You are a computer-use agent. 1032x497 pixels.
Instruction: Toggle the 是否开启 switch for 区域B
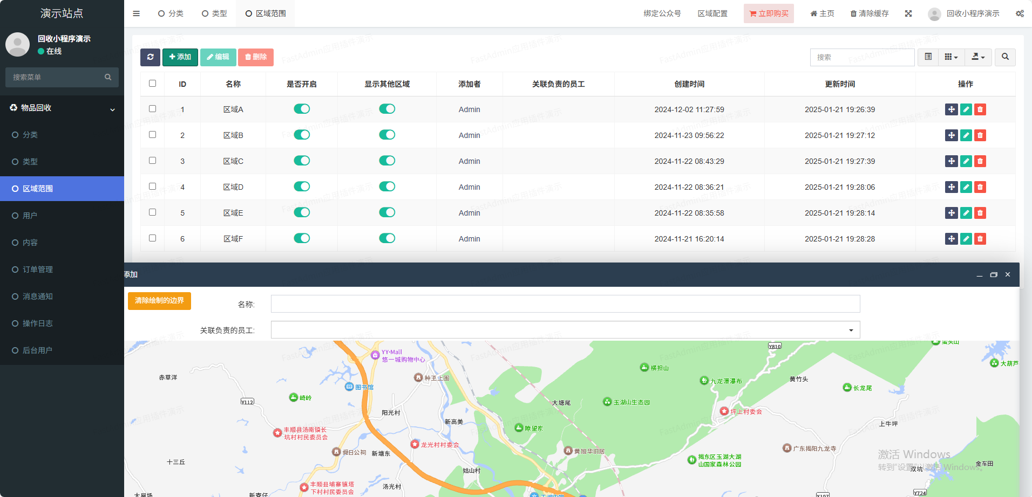[302, 135]
